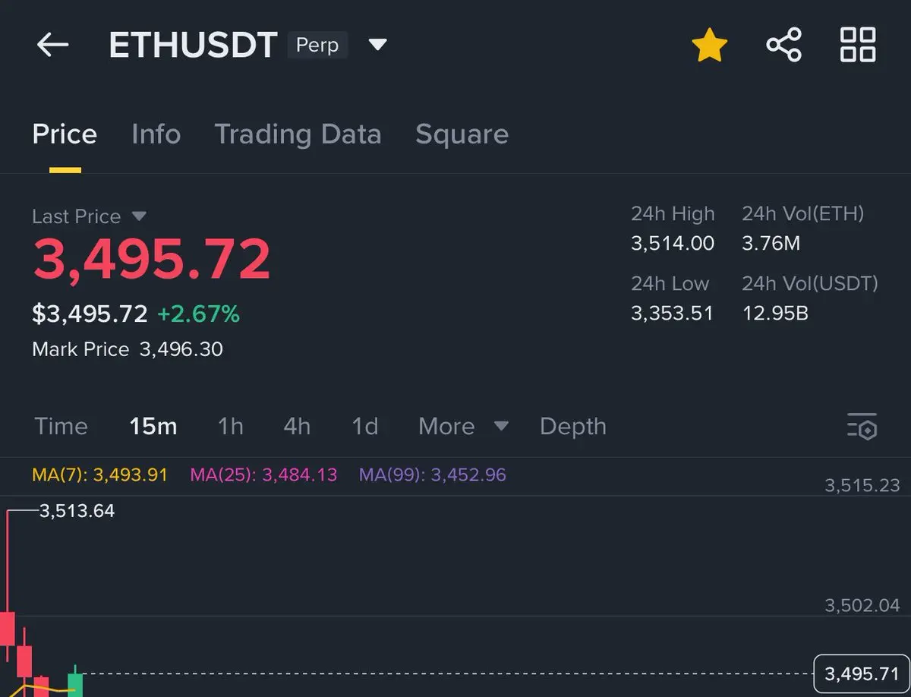Select the 4h chart interval

pos(297,426)
